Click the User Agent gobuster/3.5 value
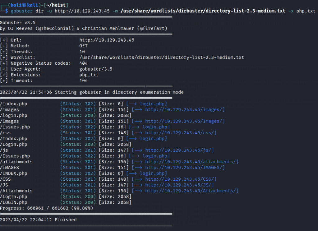 pos(96,69)
